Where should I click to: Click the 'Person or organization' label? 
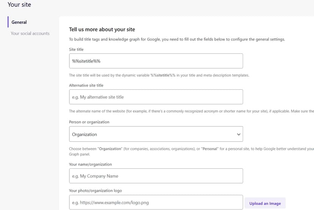pyautogui.click(x=89, y=122)
